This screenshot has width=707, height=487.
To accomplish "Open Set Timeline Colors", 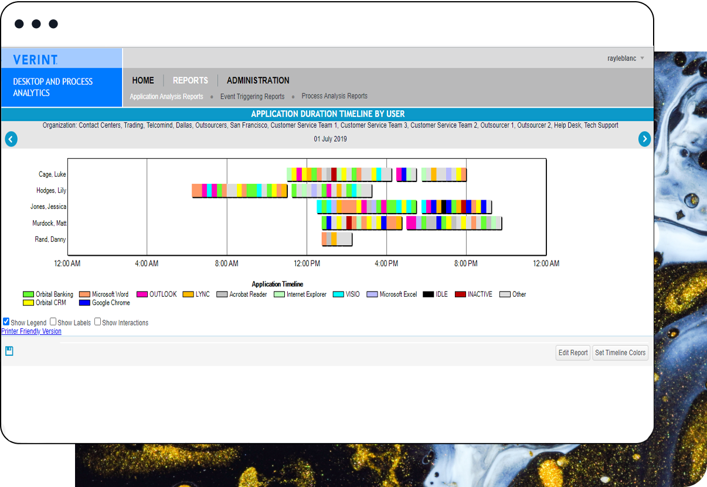I will click(620, 352).
